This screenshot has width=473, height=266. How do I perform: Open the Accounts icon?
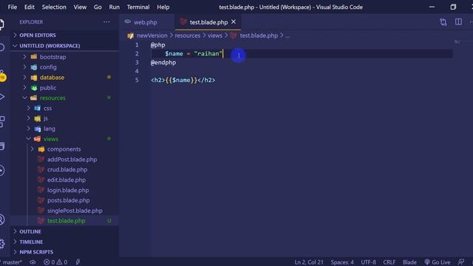tap(1, 219)
